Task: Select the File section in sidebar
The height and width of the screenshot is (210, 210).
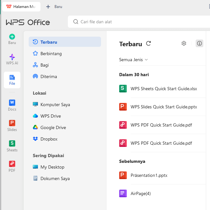Action: (x=12, y=80)
